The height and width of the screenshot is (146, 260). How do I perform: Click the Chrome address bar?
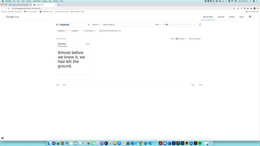point(123,8)
